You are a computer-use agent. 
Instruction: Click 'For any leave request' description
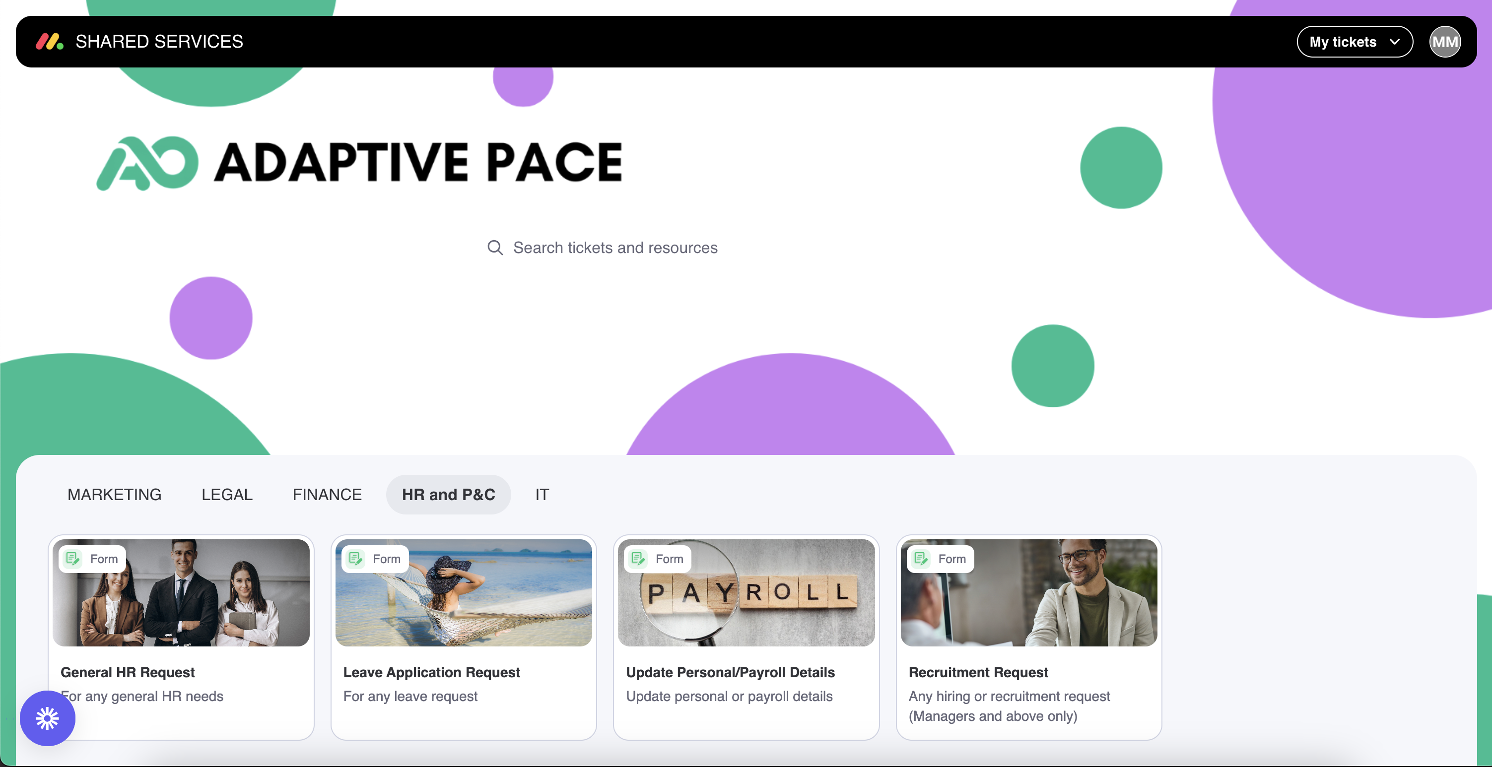[x=410, y=697]
